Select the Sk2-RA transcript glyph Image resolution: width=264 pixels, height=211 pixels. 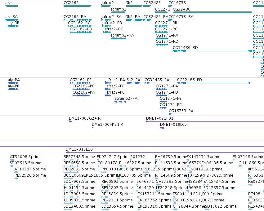[134, 20]
